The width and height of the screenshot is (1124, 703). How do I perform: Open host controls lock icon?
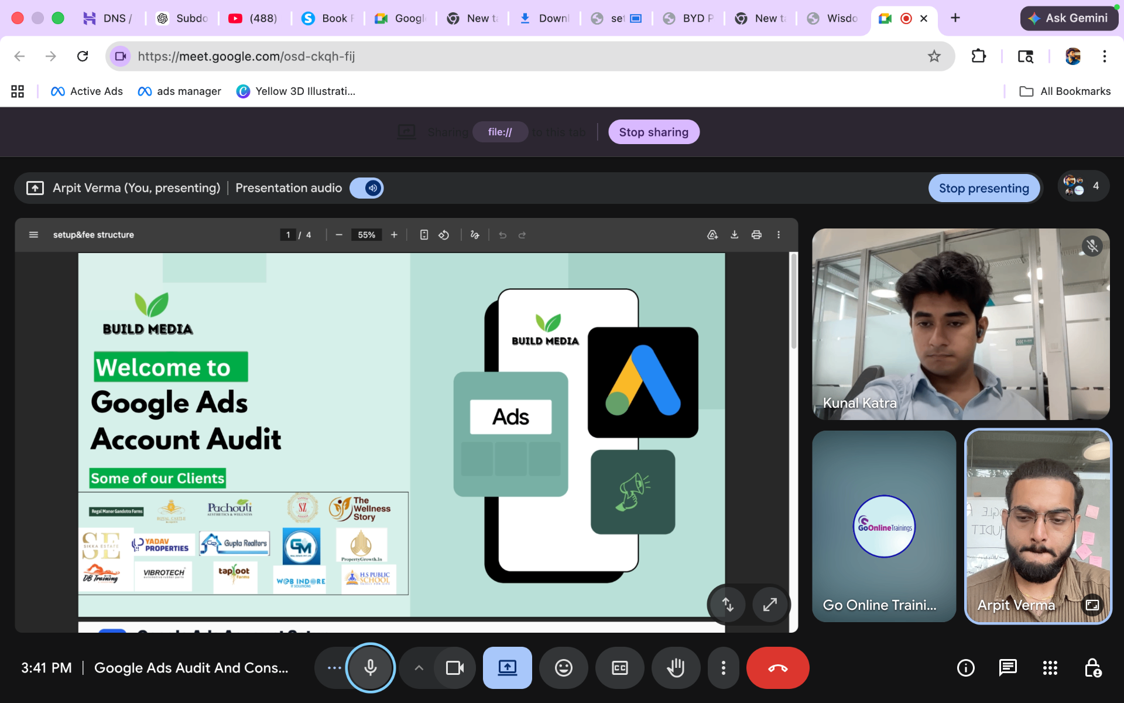tap(1092, 668)
